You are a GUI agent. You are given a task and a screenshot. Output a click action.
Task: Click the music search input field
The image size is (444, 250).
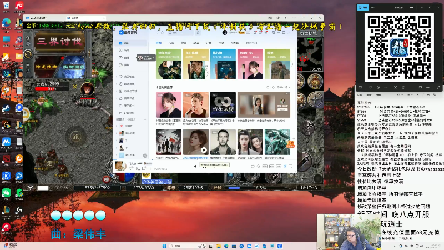tap(180, 33)
